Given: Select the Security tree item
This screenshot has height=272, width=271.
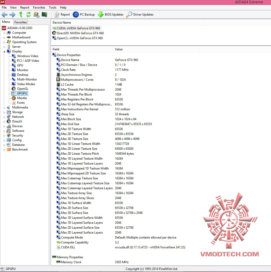Looking at the screenshot, I should [x=15, y=136].
